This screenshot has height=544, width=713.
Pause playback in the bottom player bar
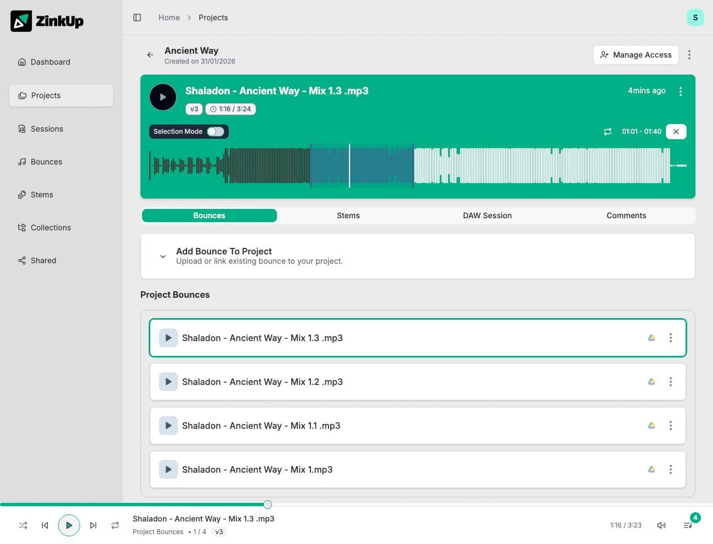(69, 525)
